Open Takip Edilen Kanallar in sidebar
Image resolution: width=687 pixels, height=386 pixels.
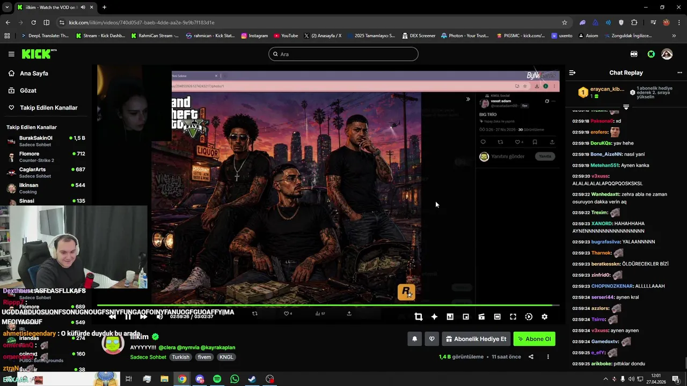48,108
